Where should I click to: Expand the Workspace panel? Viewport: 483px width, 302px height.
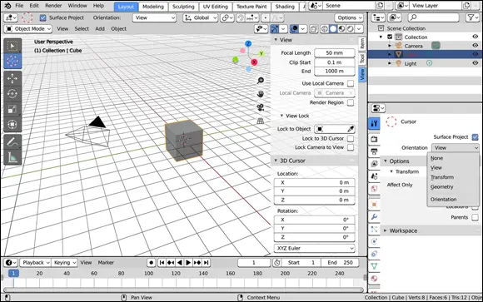tap(385, 230)
